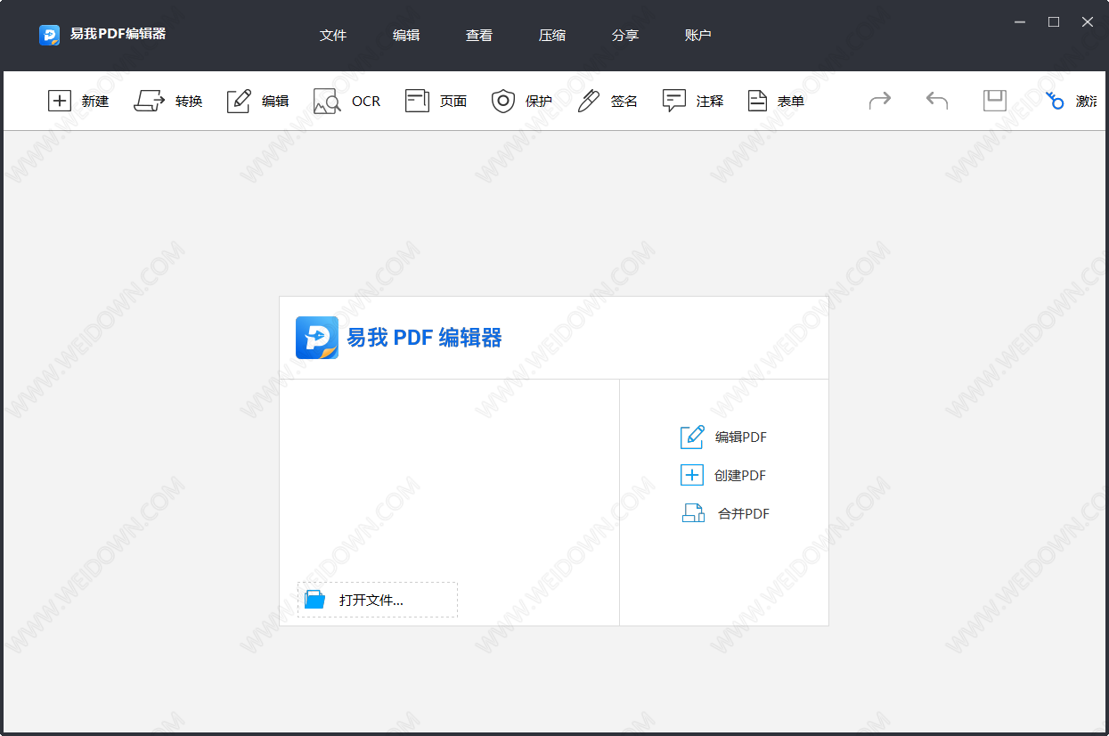Open the 分享 (Share) menu
The height and width of the screenshot is (736, 1109).
click(x=625, y=36)
